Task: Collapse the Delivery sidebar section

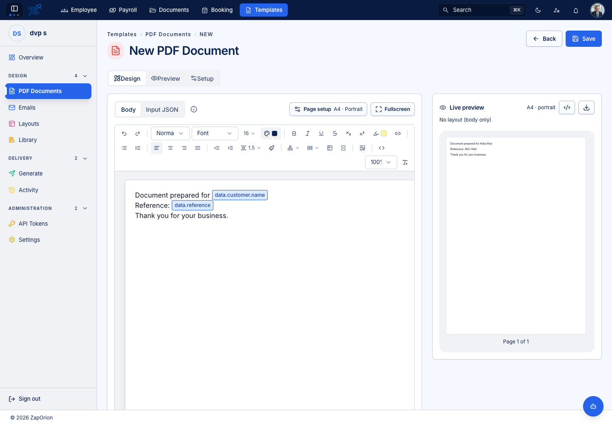Action: 85,159
